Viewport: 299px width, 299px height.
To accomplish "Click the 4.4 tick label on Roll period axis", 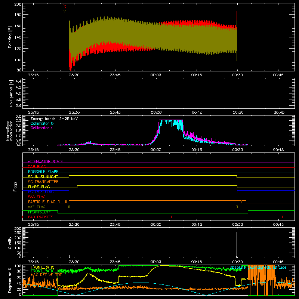I will coord(18,81).
